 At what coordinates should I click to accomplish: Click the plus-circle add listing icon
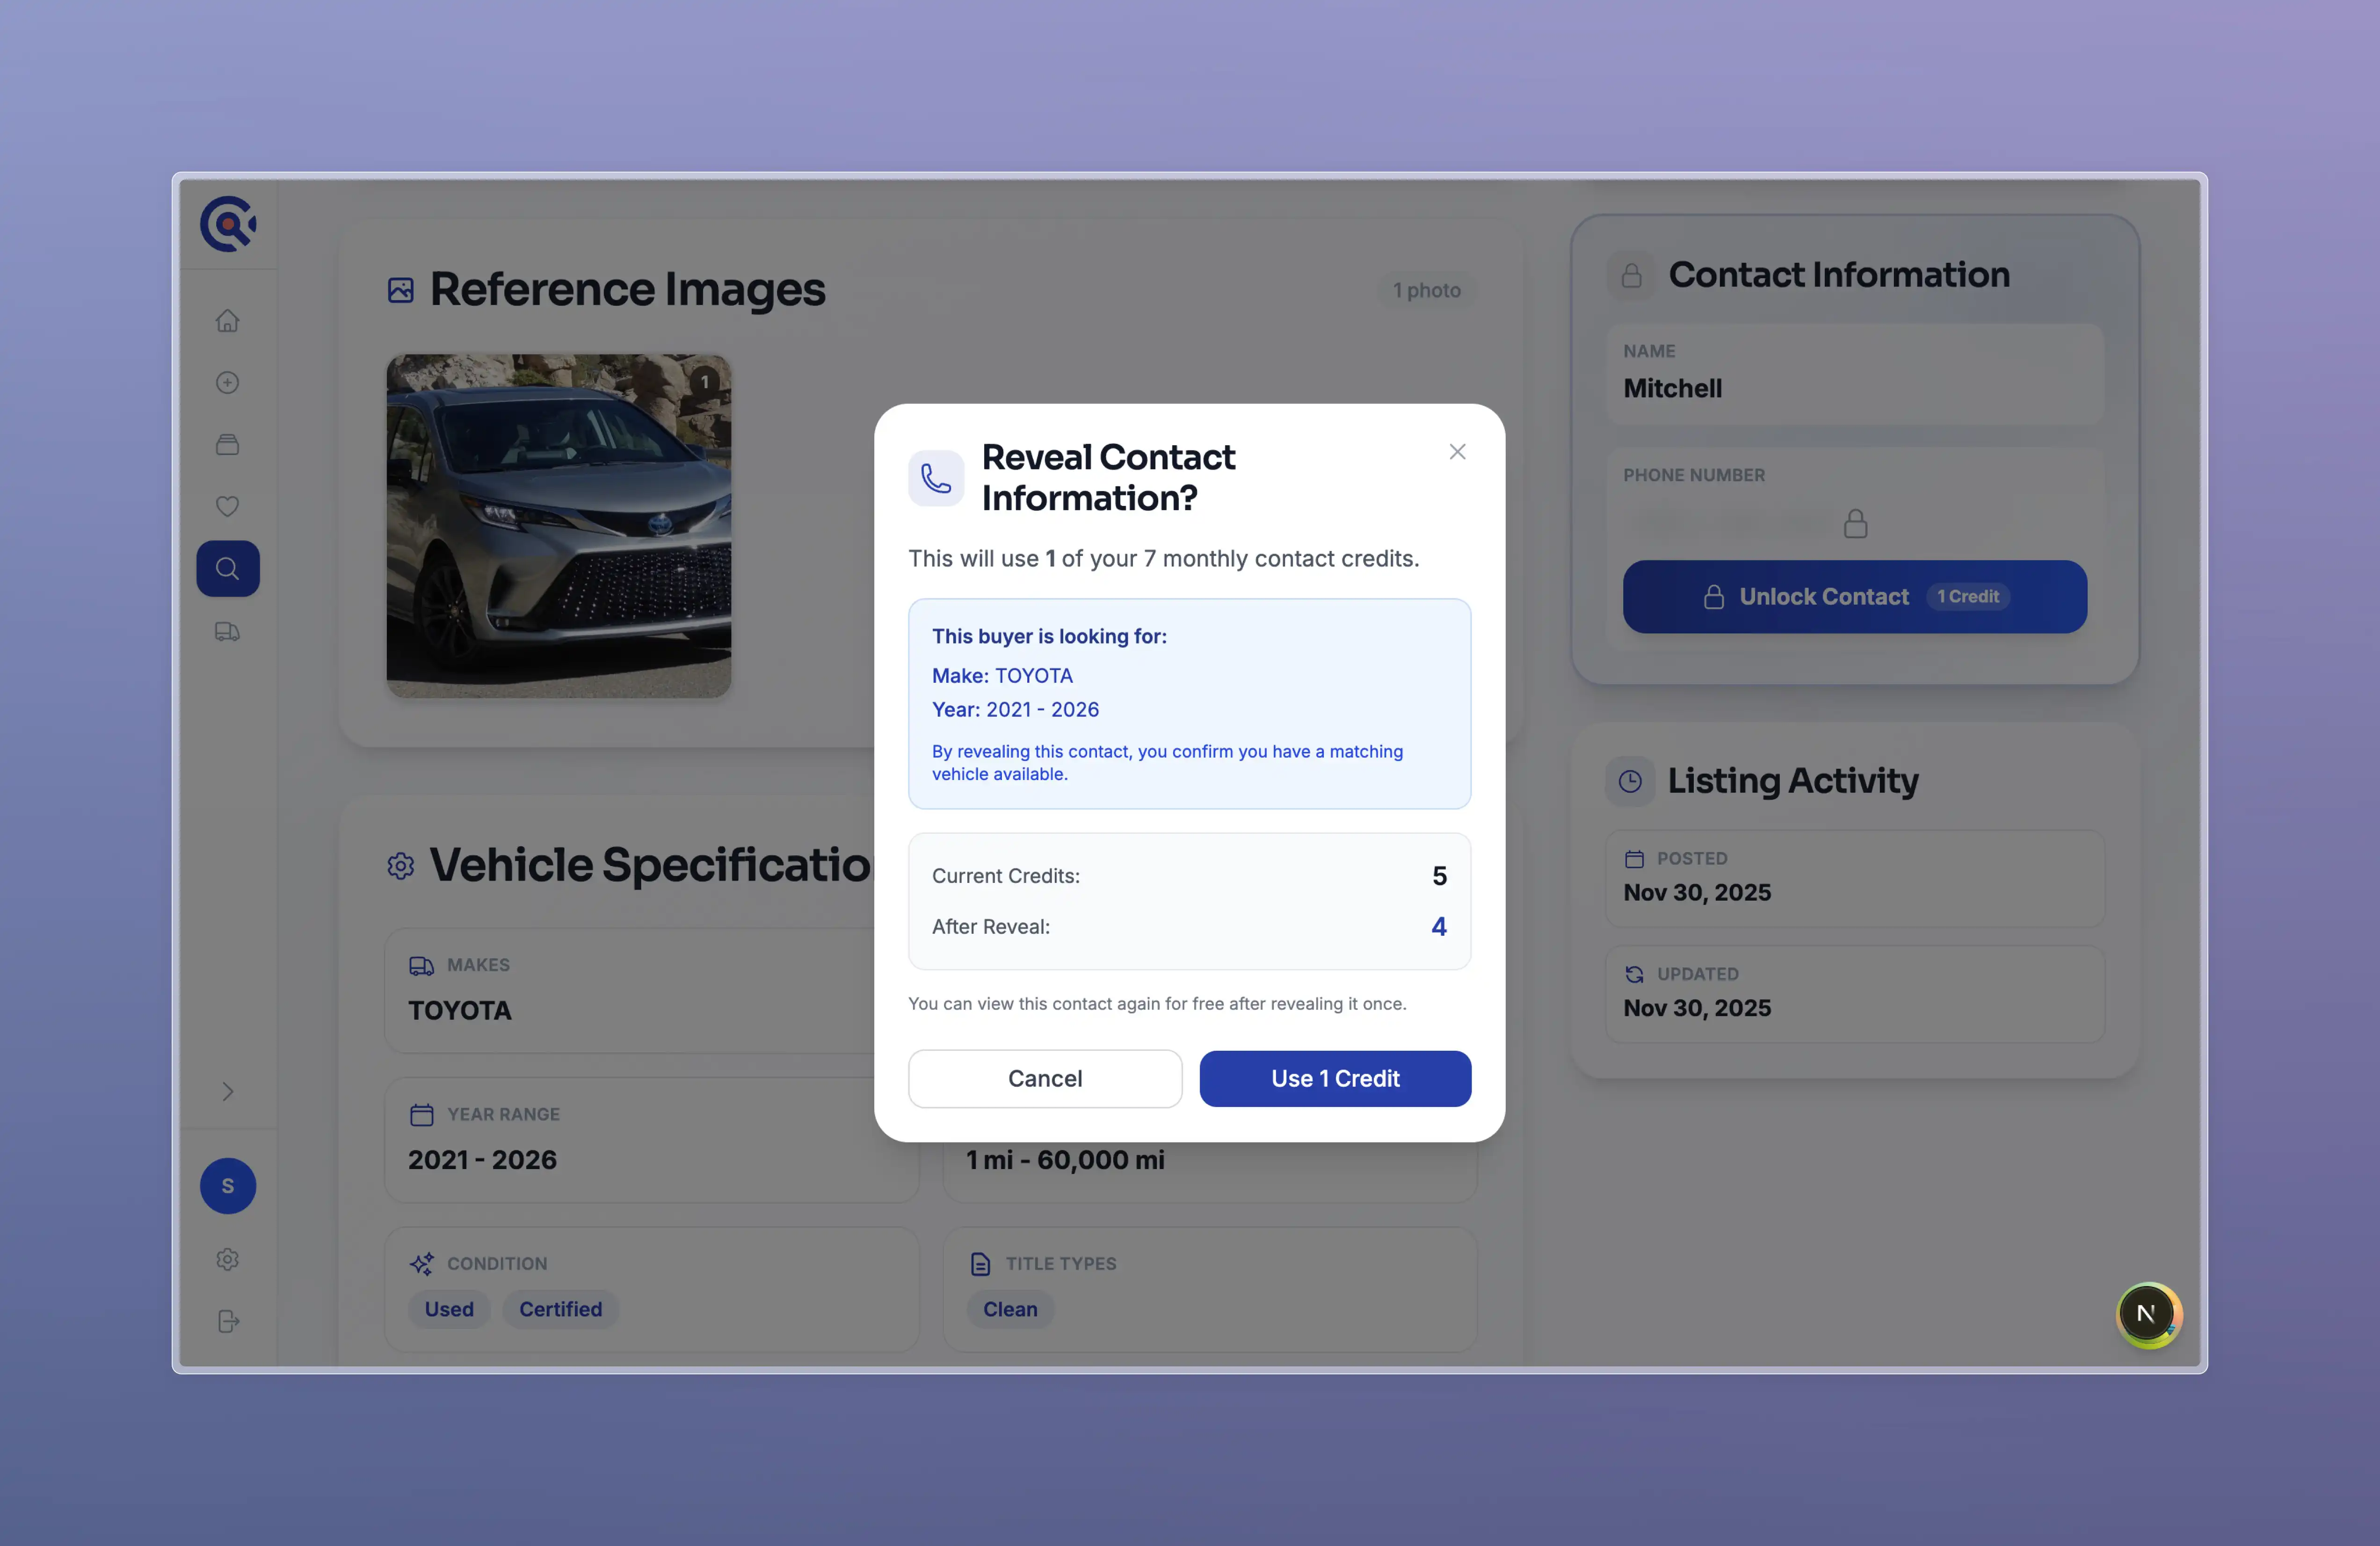point(228,382)
